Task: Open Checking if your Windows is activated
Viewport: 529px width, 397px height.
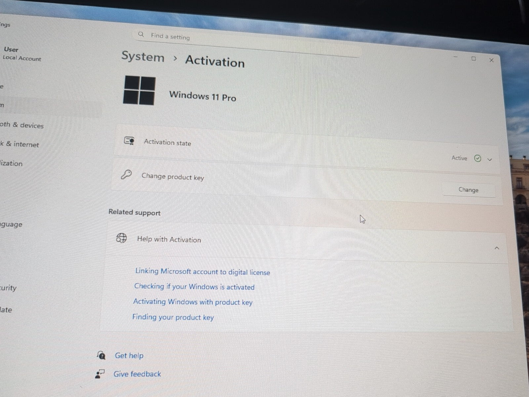Action: 194,287
